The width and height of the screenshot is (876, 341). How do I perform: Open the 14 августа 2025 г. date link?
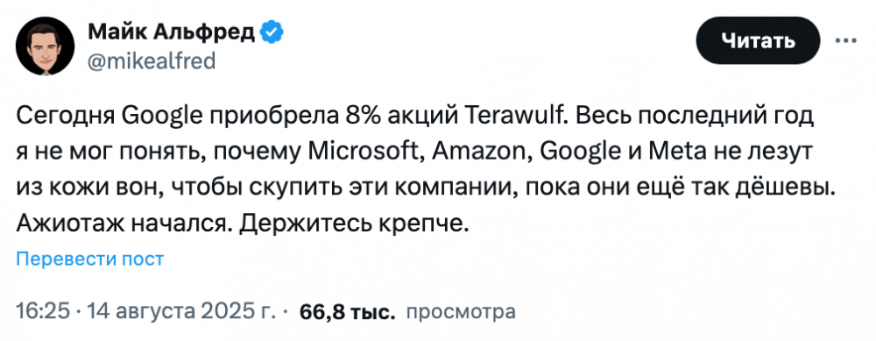coord(179,311)
